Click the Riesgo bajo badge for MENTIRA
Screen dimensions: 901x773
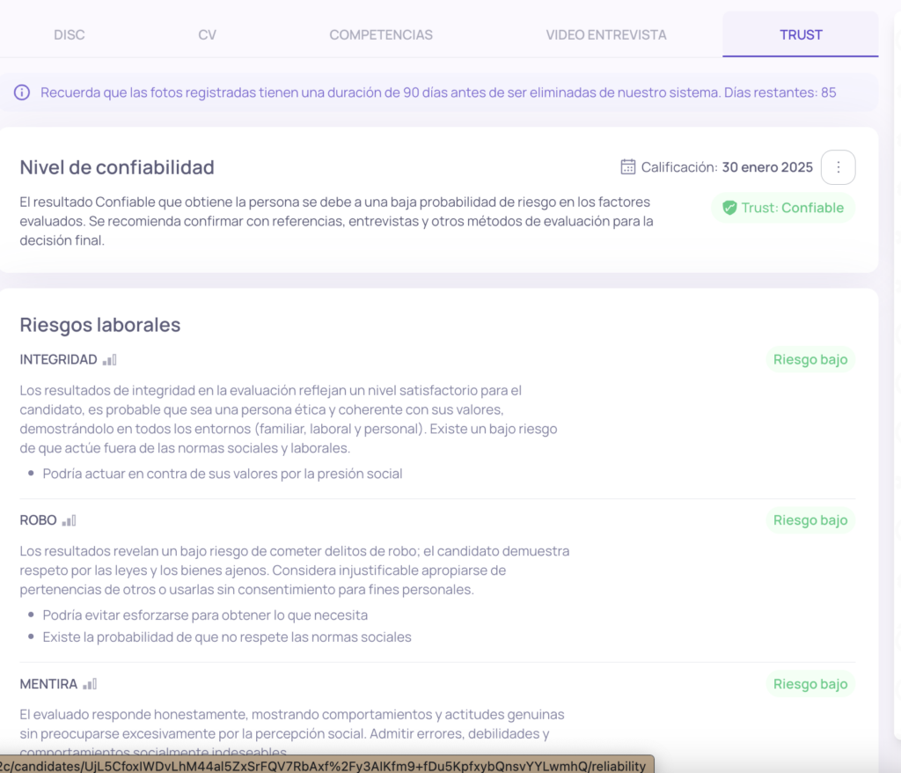tap(809, 684)
